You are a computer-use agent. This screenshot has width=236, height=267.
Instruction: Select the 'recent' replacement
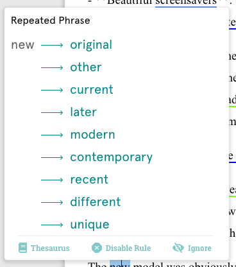click(x=89, y=180)
